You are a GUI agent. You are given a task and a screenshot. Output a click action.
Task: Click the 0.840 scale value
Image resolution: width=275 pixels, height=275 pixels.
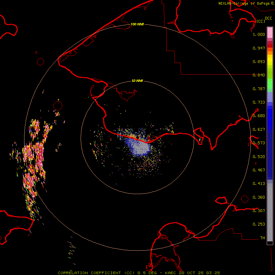259,75
